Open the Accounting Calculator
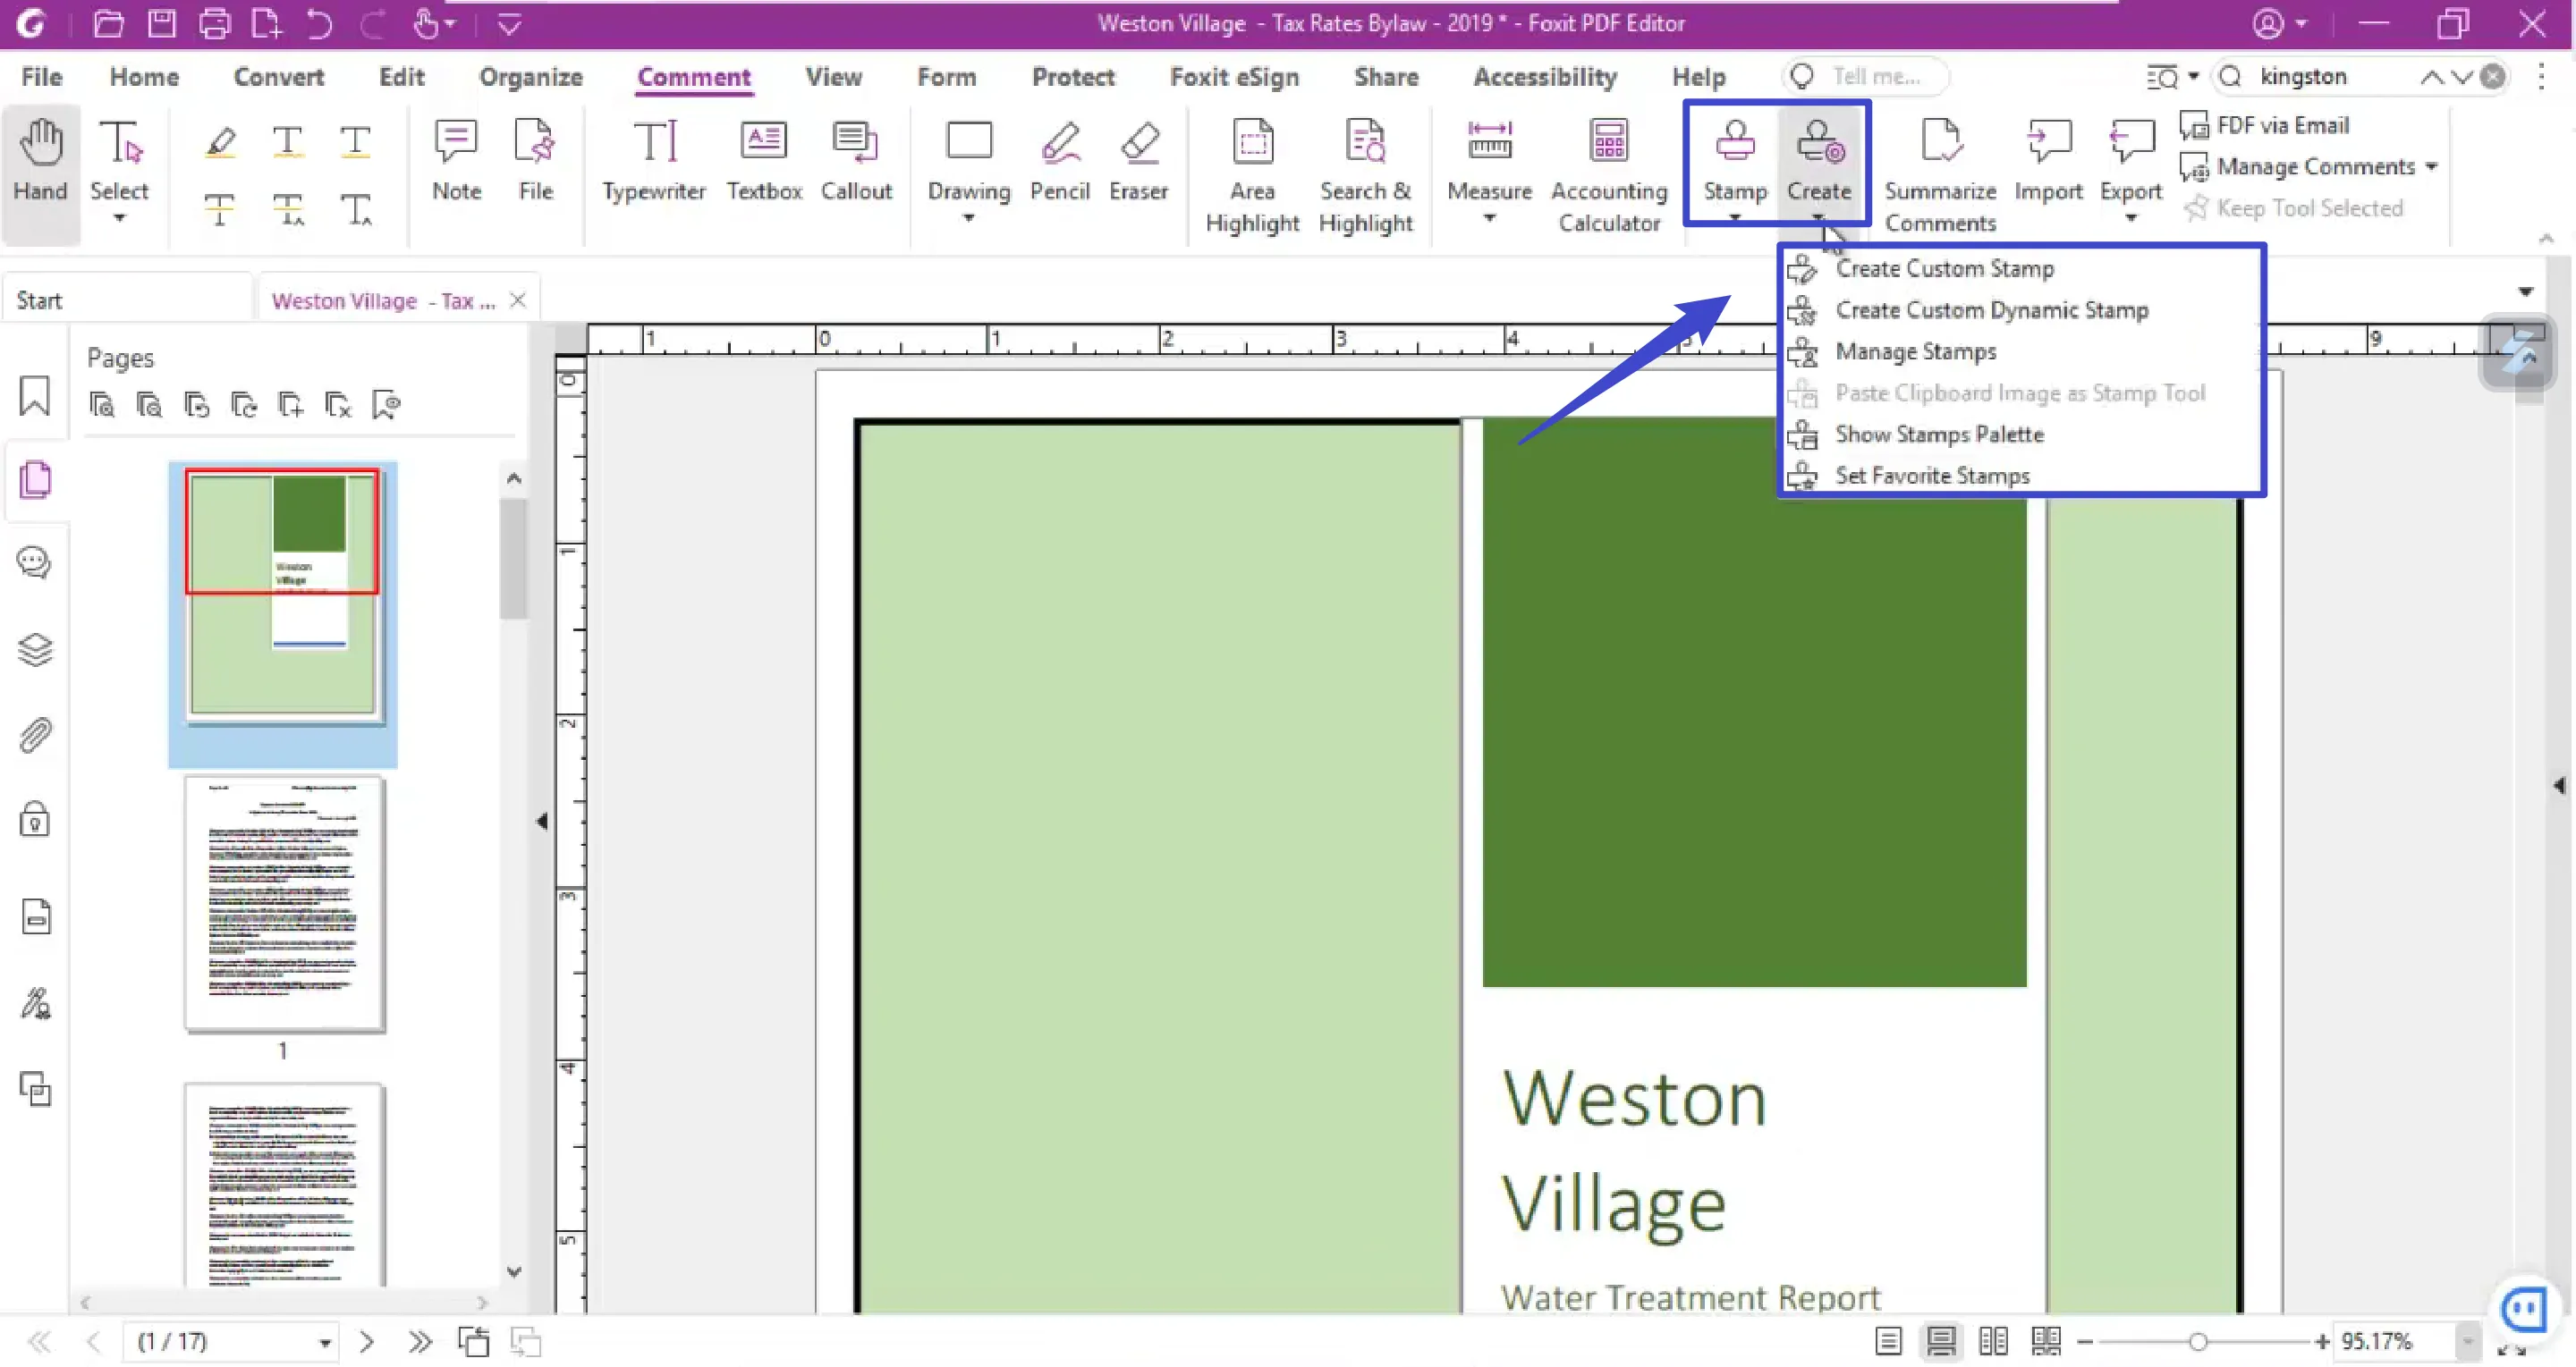 [x=1609, y=175]
